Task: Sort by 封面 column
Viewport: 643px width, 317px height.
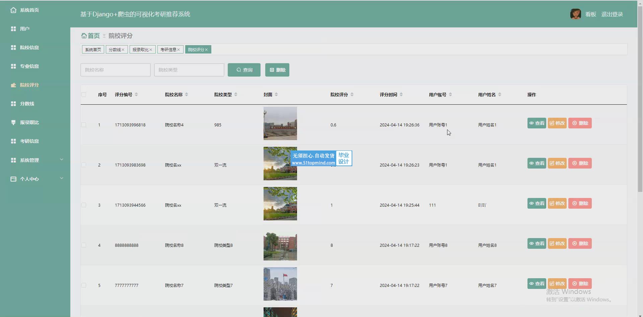Action: click(x=276, y=95)
